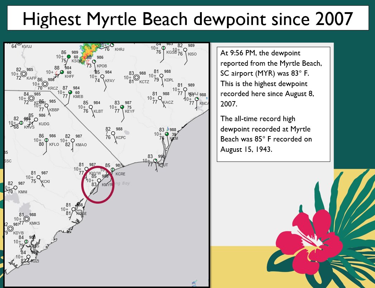Click the KCTZ station label

pyautogui.click(x=144, y=82)
